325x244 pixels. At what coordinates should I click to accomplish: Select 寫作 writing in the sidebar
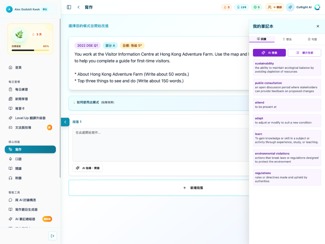tap(30, 149)
